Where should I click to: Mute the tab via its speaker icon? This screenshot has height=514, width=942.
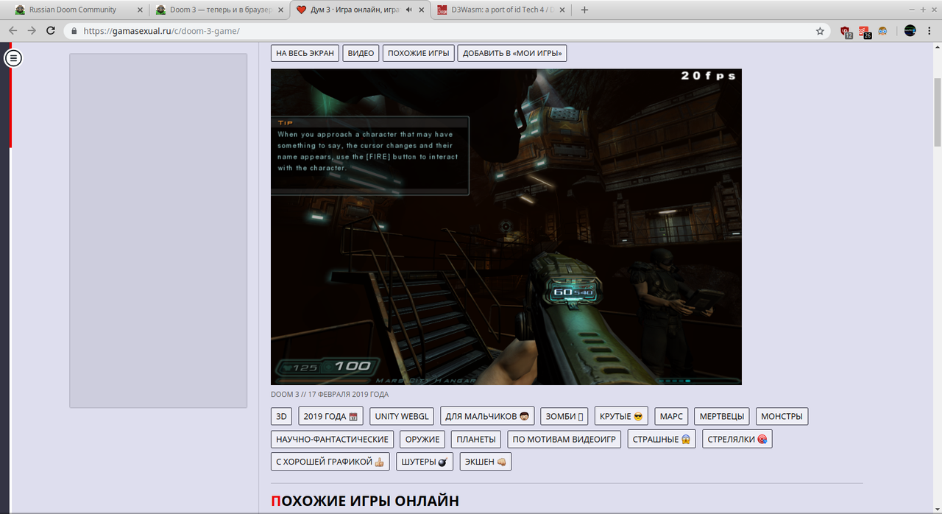coord(408,10)
